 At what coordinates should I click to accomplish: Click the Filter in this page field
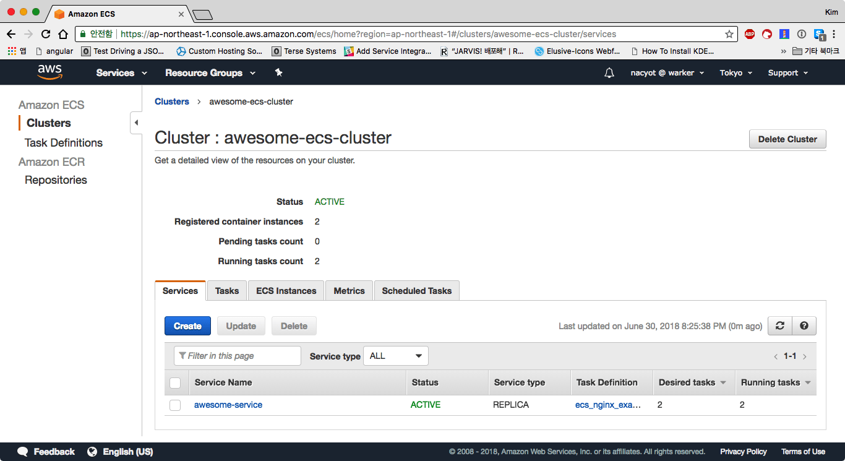coord(238,356)
